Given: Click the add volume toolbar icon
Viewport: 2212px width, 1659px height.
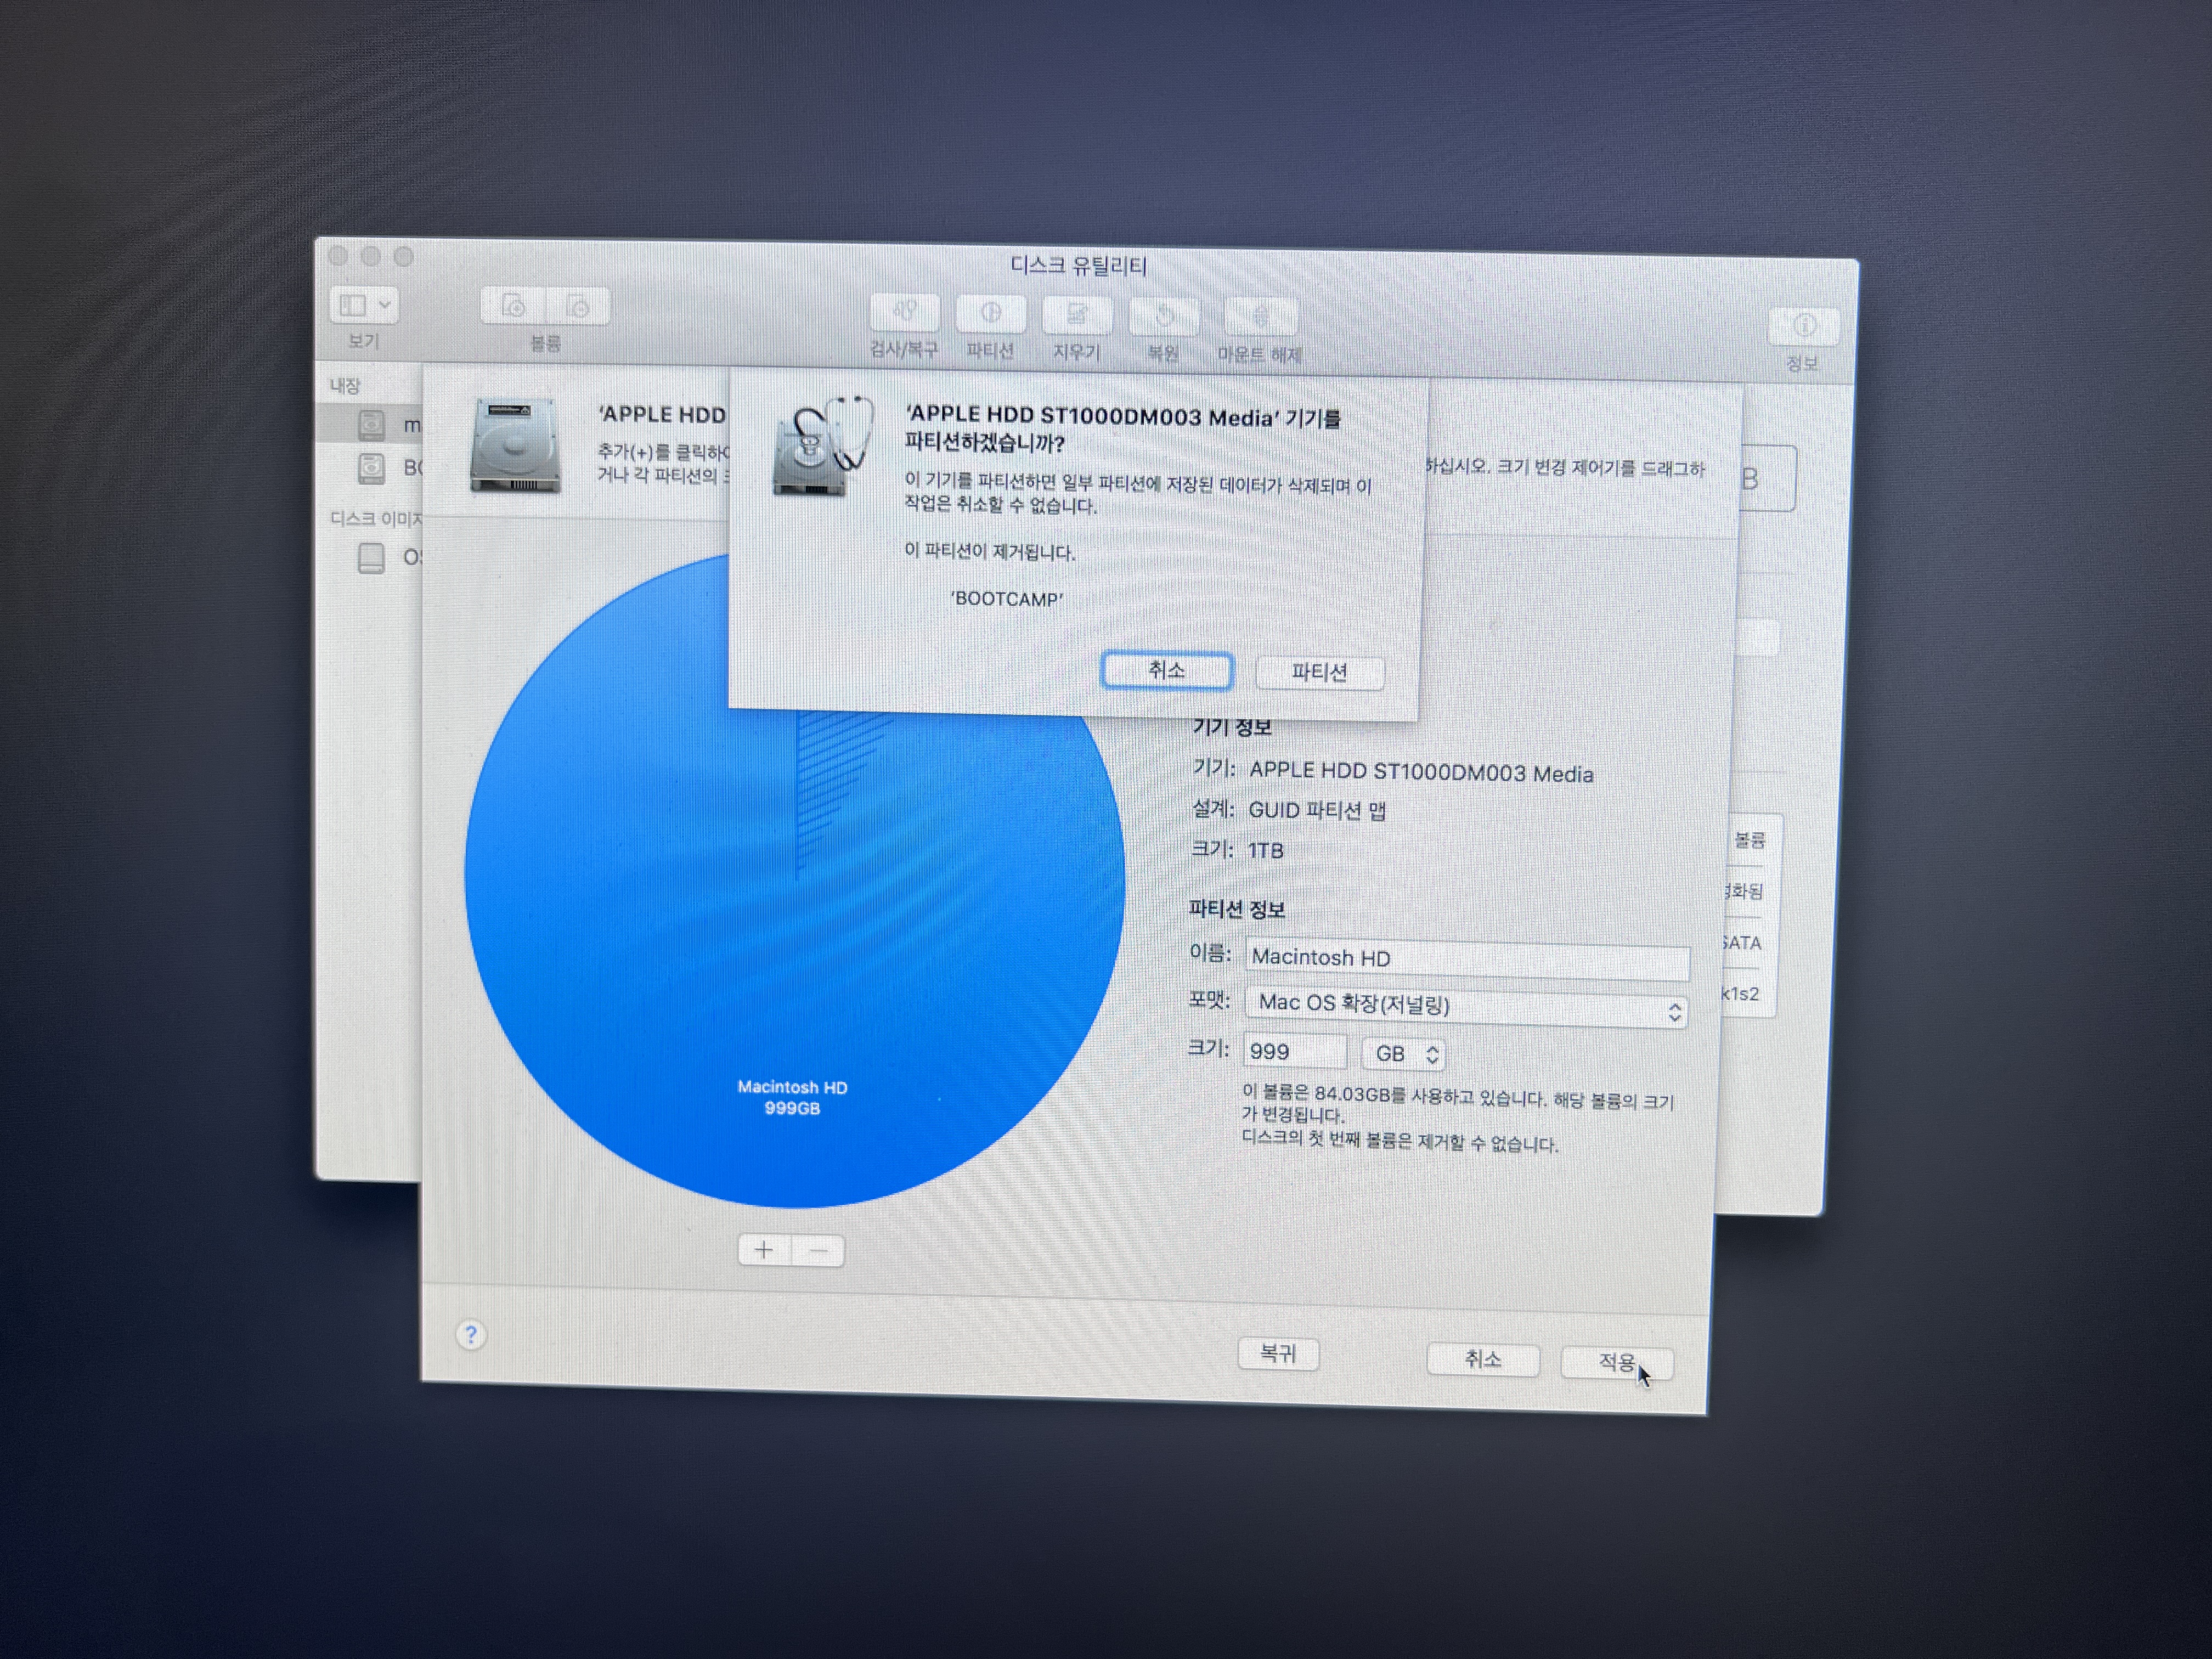Looking at the screenshot, I should coord(513,306).
